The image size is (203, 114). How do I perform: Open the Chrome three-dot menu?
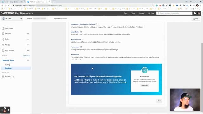tap(201, 6)
